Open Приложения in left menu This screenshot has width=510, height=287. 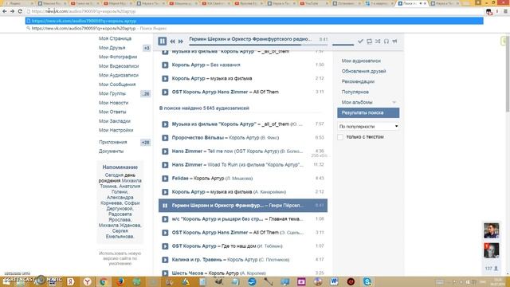pos(113,142)
